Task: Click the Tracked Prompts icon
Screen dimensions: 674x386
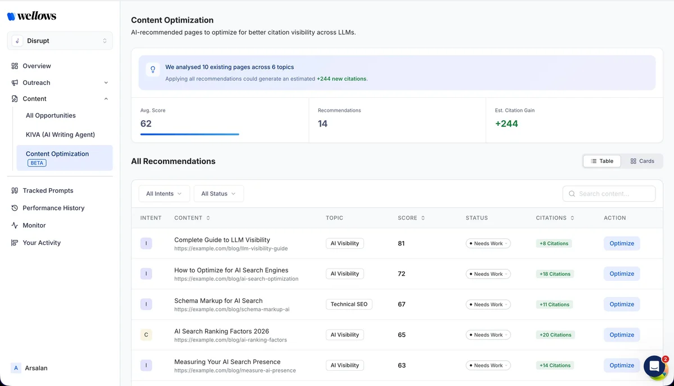Action: point(15,190)
